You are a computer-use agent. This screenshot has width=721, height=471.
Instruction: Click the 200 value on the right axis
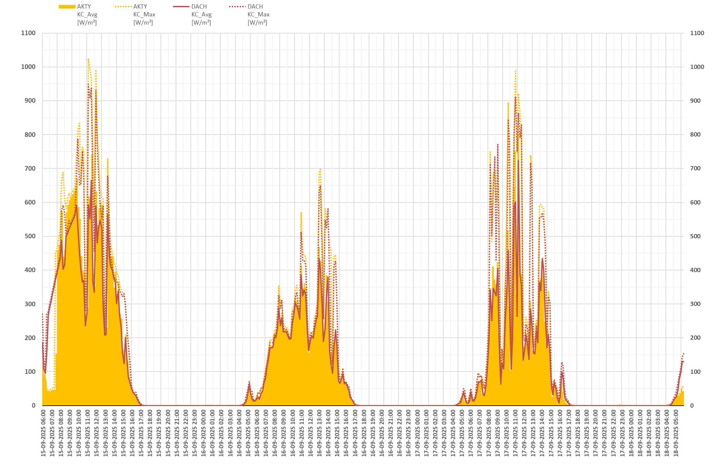[695, 337]
